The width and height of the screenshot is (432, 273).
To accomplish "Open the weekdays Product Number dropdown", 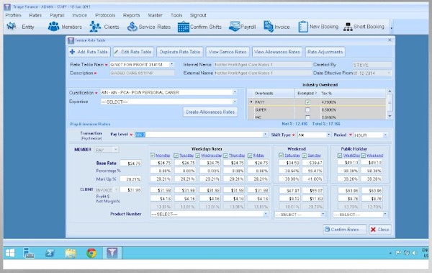I will 266,214.
